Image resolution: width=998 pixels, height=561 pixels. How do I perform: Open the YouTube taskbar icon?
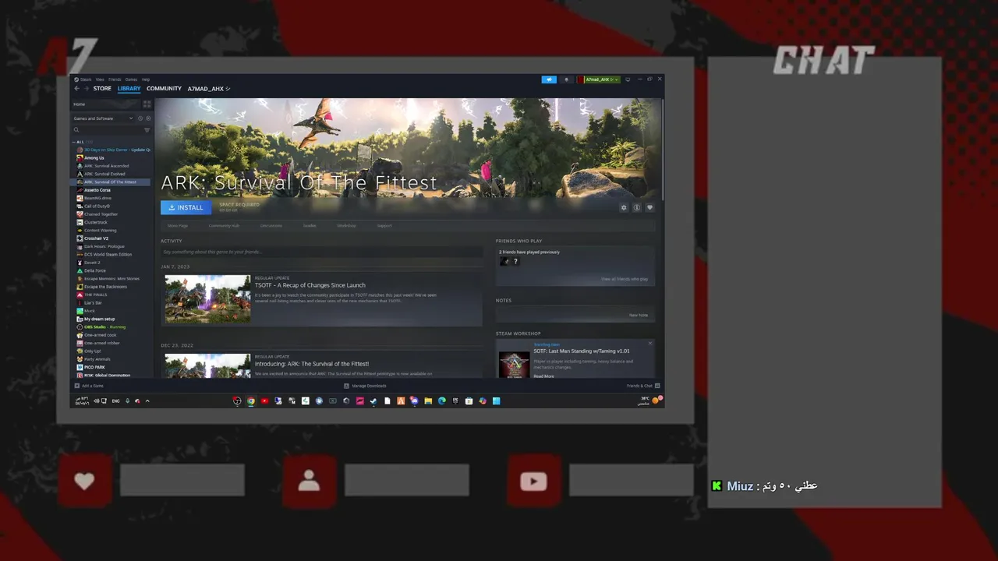point(264,401)
